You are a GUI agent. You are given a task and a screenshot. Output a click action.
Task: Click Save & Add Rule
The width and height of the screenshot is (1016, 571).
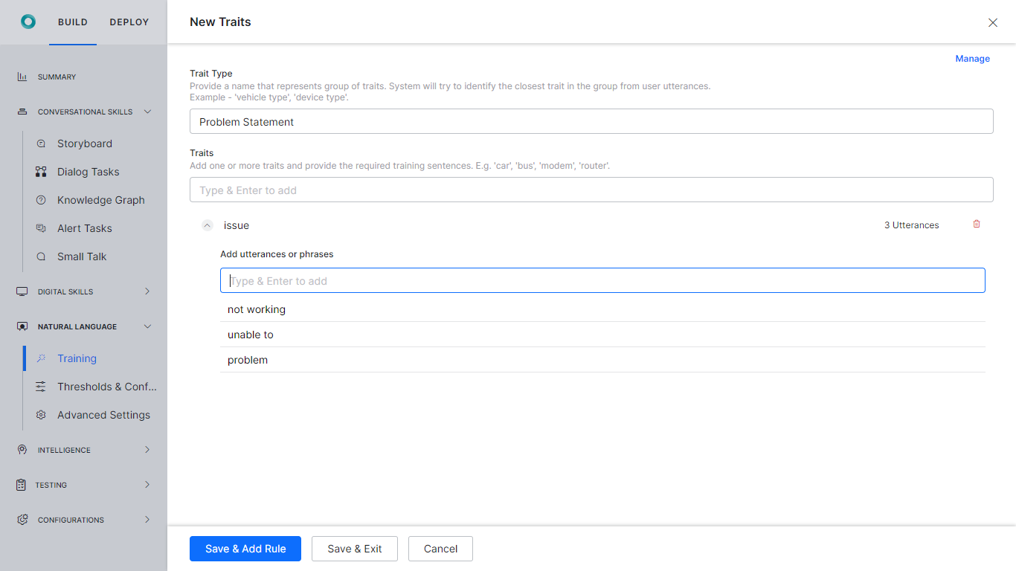click(245, 549)
